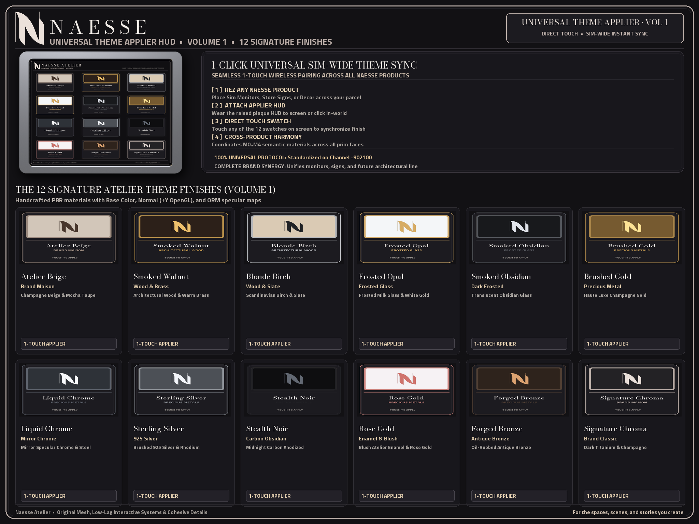Click the '1-CLICK UNIVERSAL SIM-WIDE THEME SYNC' heading

point(314,65)
